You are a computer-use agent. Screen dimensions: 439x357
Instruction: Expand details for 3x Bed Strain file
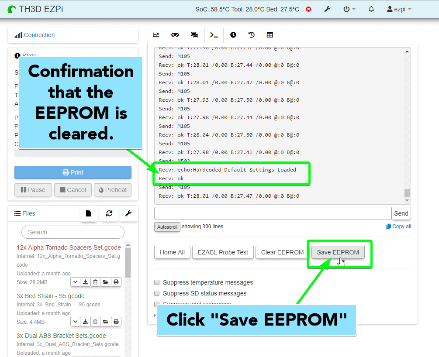[75, 322]
